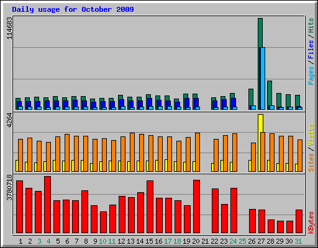This screenshot has height=248, width=318.
Task: Select the 3780718 axis value
Action: pyautogui.click(x=9, y=188)
